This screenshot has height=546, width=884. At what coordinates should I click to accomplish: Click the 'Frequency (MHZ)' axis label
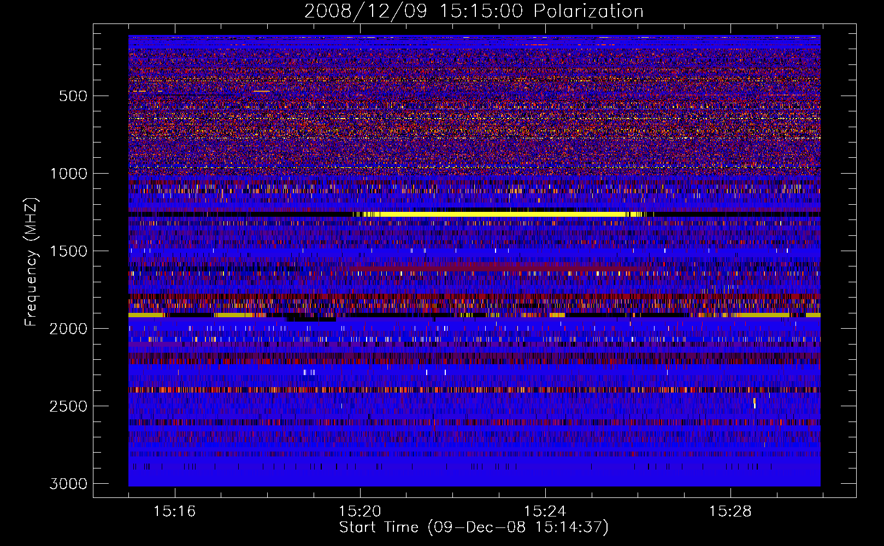coord(31,262)
